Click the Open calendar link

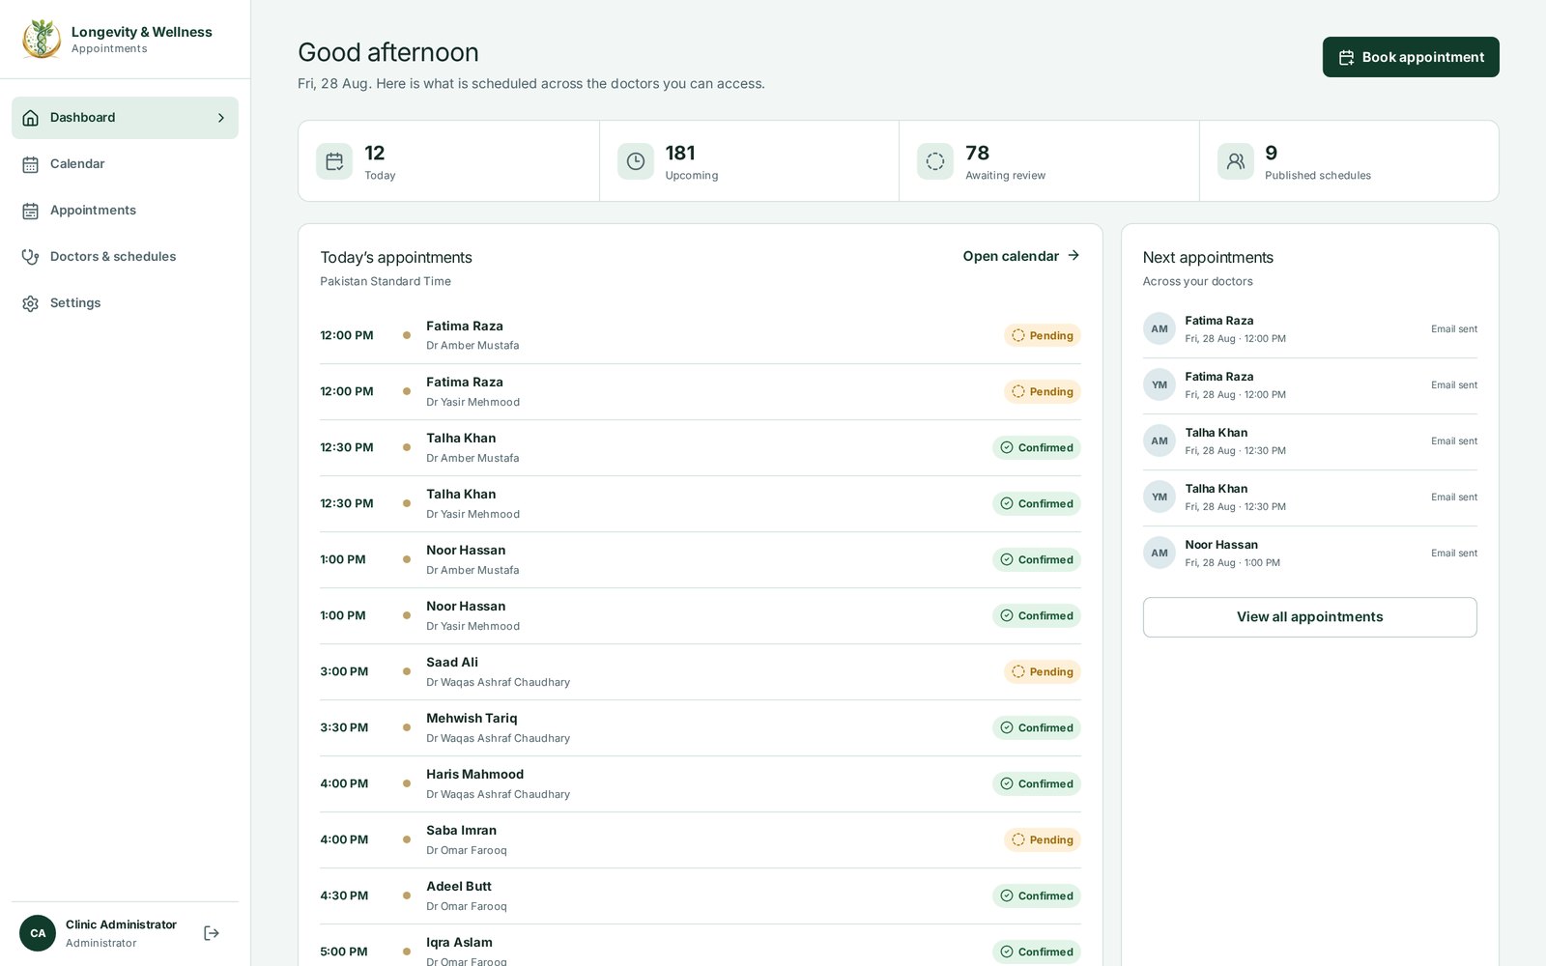[1021, 256]
